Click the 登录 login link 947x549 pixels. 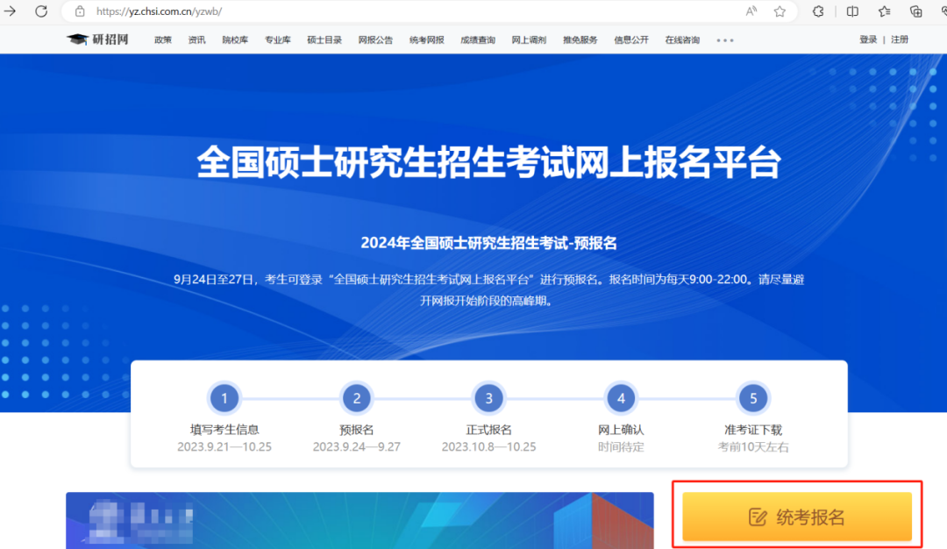pyautogui.click(x=868, y=39)
